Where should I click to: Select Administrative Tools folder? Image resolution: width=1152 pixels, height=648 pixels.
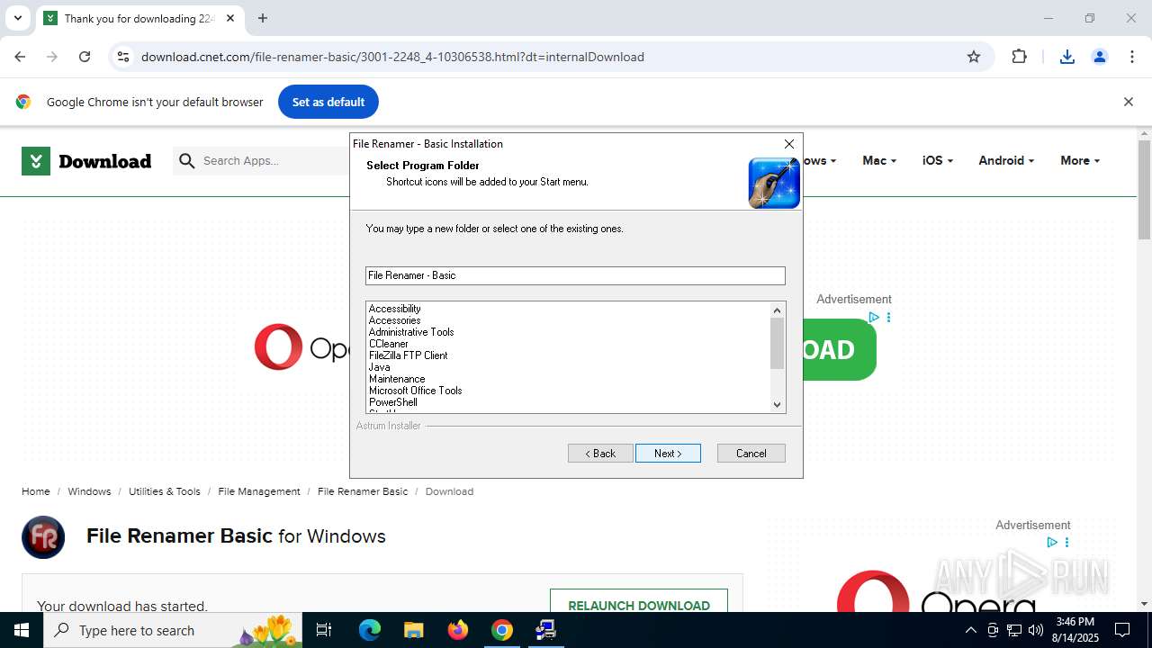pyautogui.click(x=411, y=332)
